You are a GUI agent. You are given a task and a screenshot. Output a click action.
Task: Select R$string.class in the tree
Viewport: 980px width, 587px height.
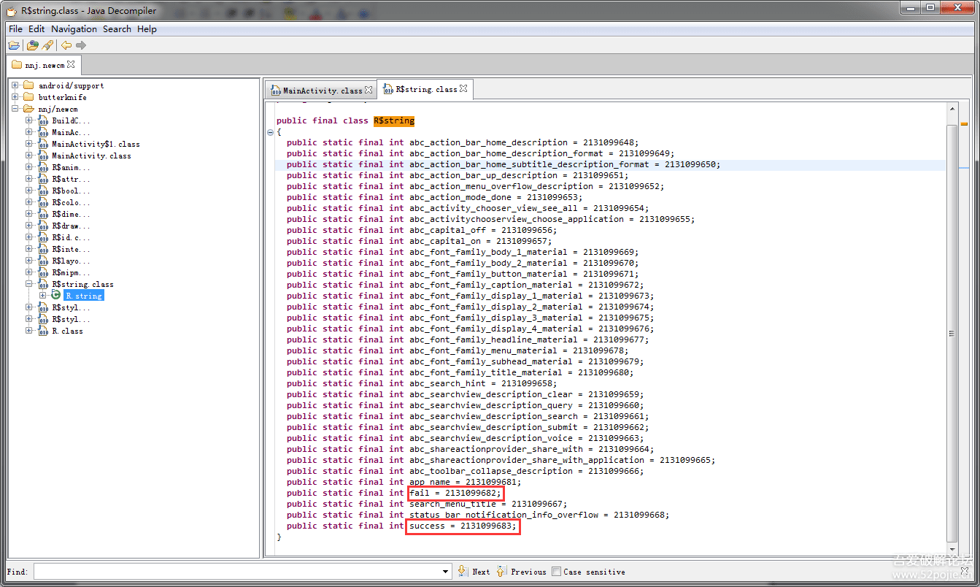click(x=82, y=284)
